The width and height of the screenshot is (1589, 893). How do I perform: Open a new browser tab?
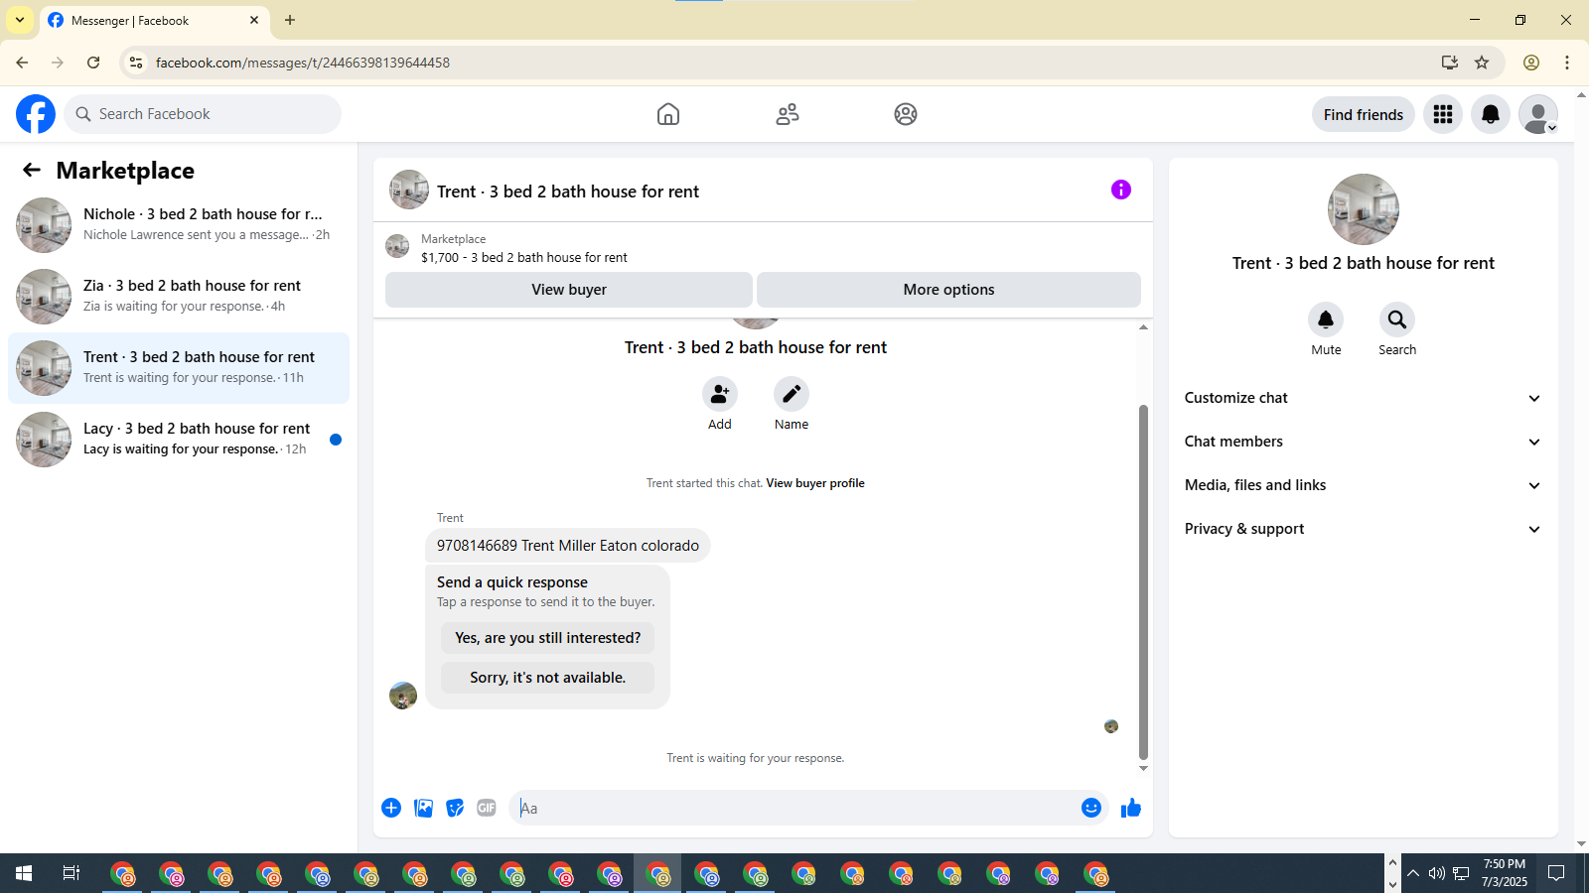(x=290, y=20)
